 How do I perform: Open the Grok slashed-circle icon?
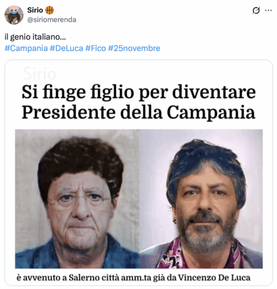256,11
